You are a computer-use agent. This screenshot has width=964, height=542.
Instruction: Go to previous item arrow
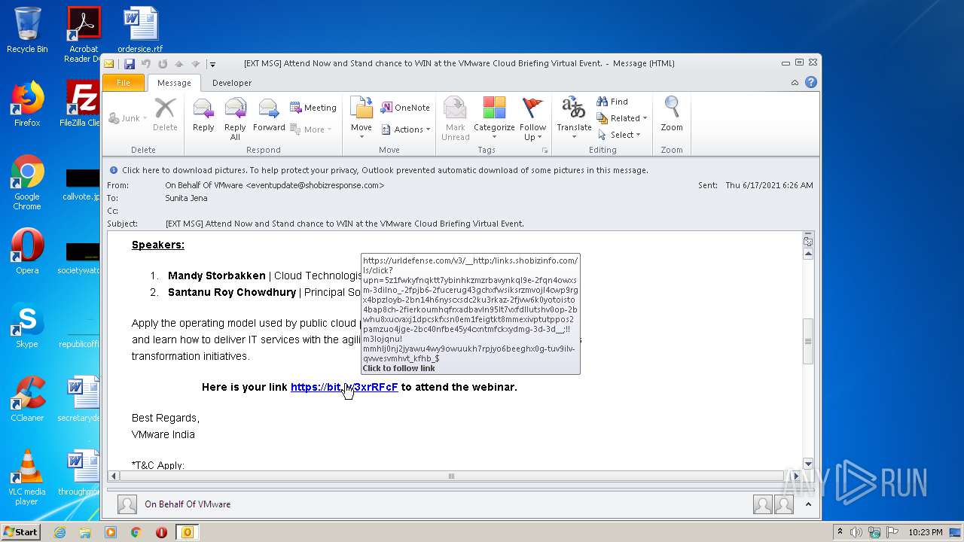tap(178, 64)
